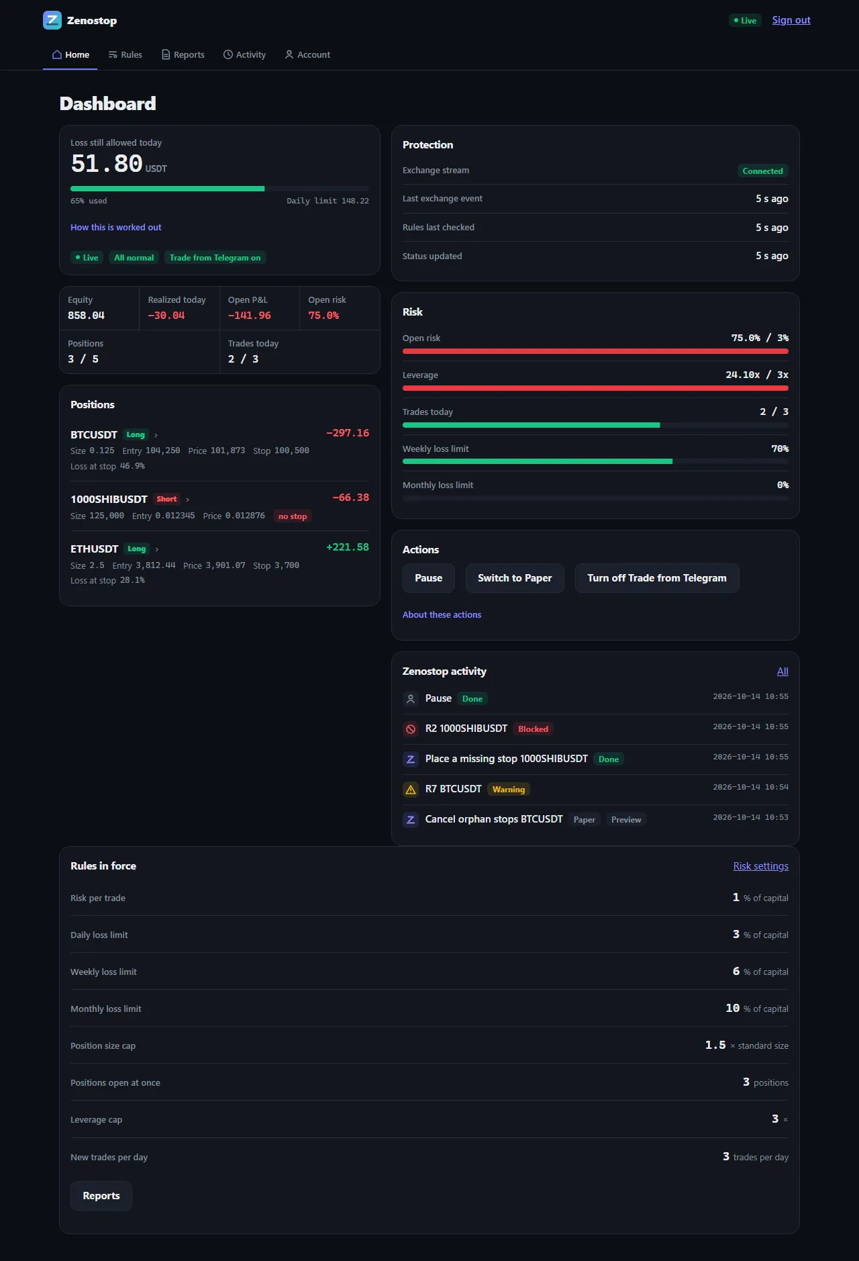Click the Home tab house icon

[57, 54]
